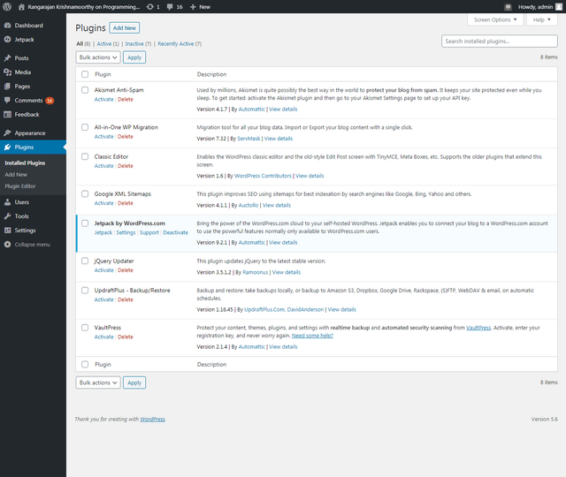Open the UpdraftPlus.Com, DavidAnderson author link

point(284,309)
